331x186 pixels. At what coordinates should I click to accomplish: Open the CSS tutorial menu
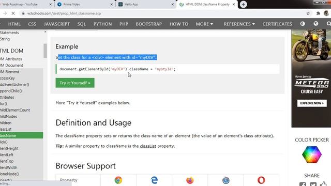[x=32, y=24]
